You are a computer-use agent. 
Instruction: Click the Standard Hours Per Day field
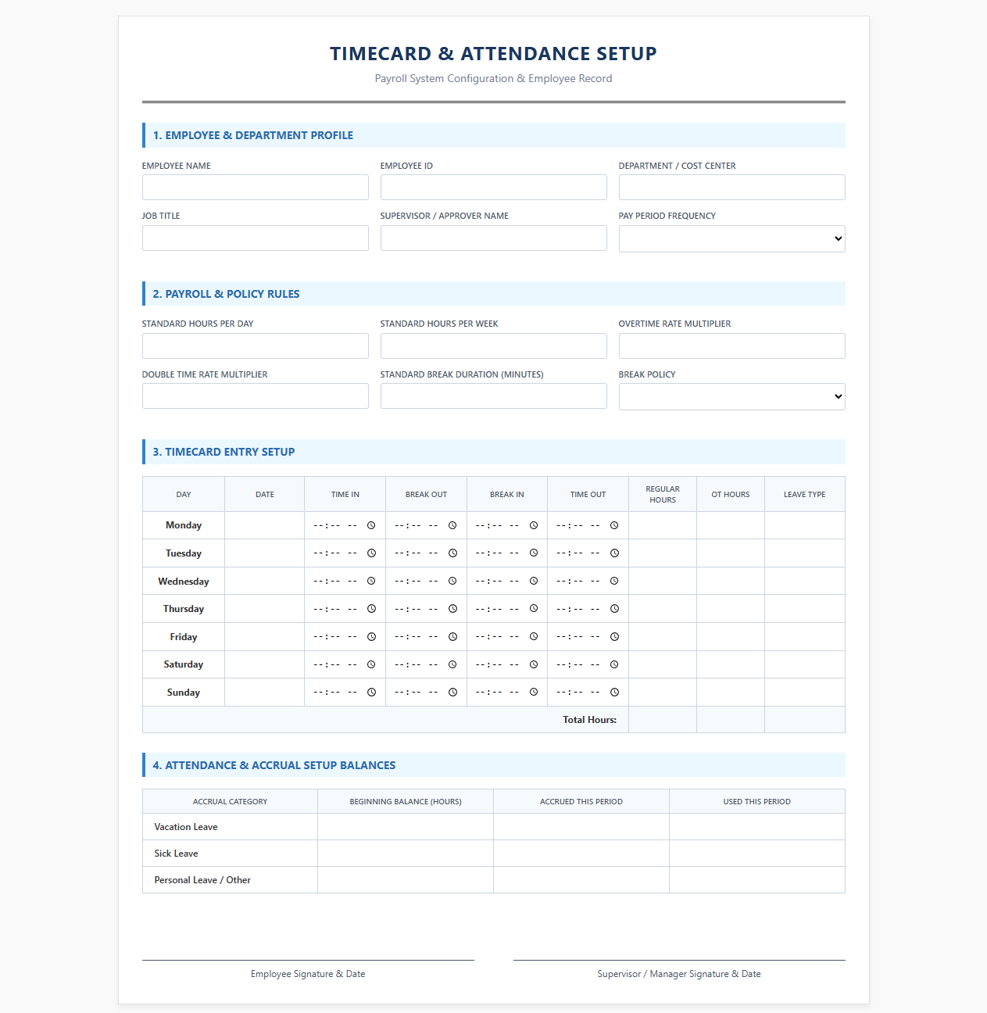click(255, 345)
